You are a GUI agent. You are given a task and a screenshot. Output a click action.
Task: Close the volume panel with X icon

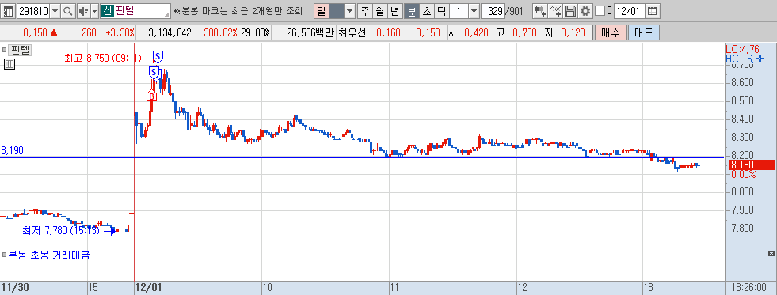pyautogui.click(x=771, y=254)
